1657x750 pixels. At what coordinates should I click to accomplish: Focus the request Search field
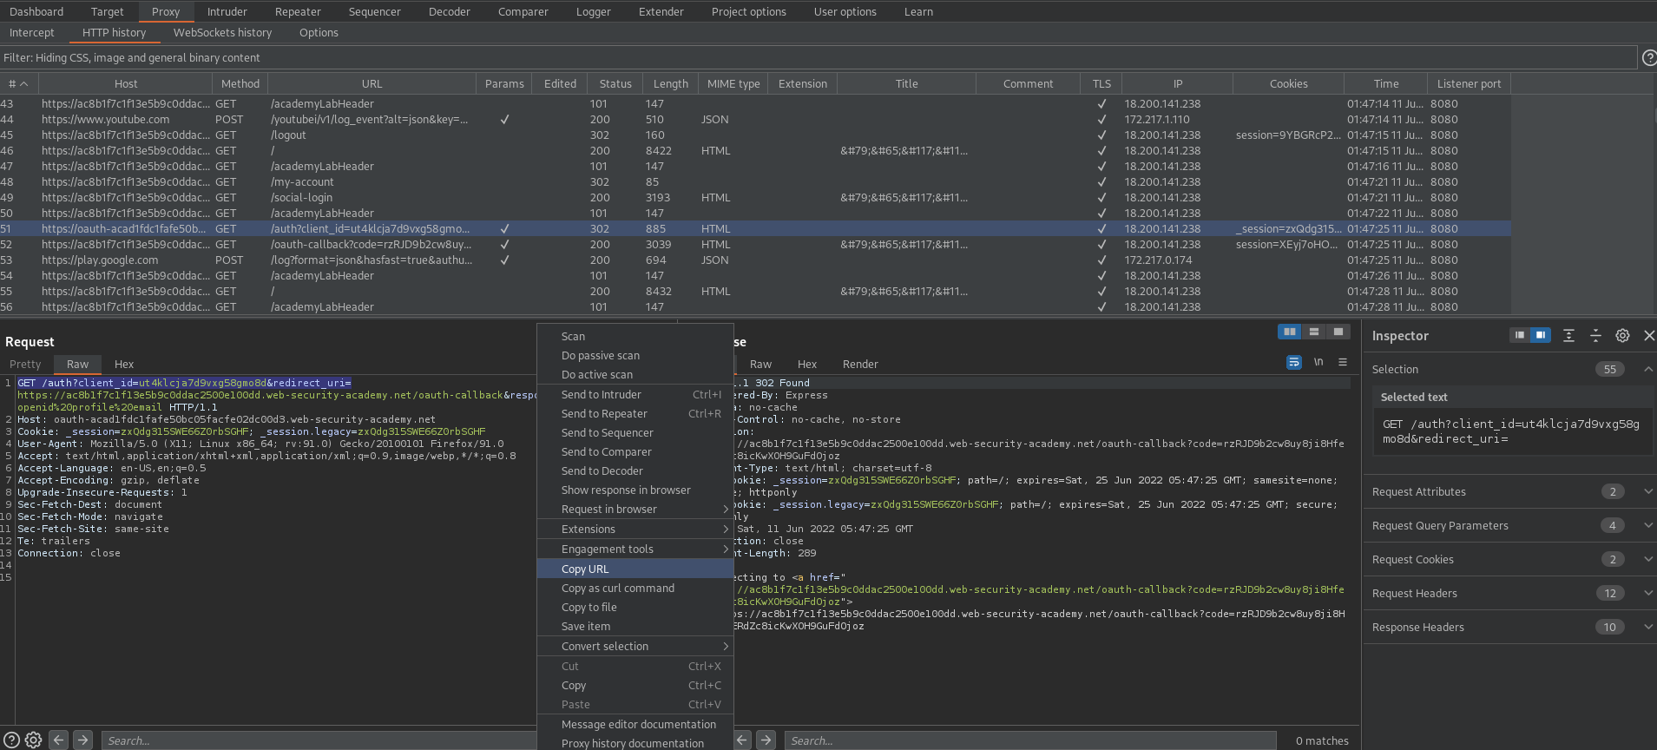click(x=318, y=740)
